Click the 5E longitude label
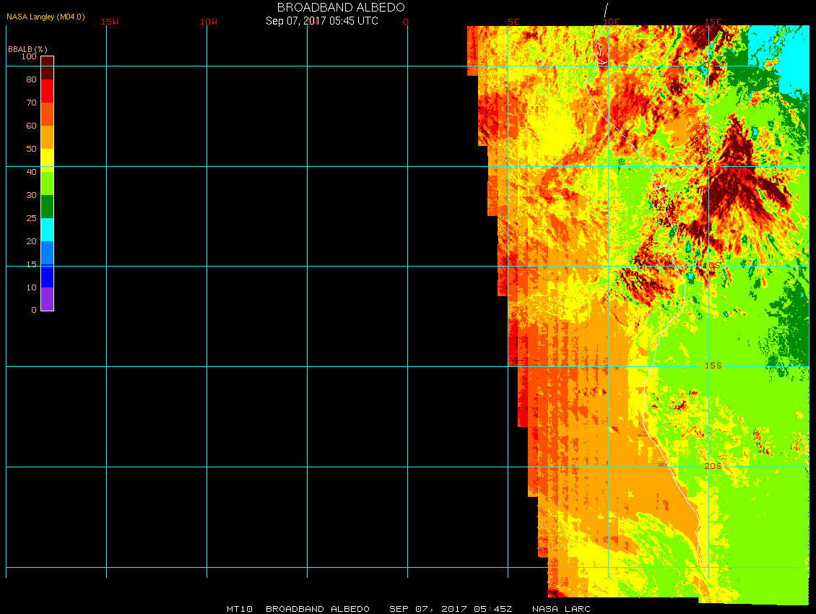 click(513, 22)
